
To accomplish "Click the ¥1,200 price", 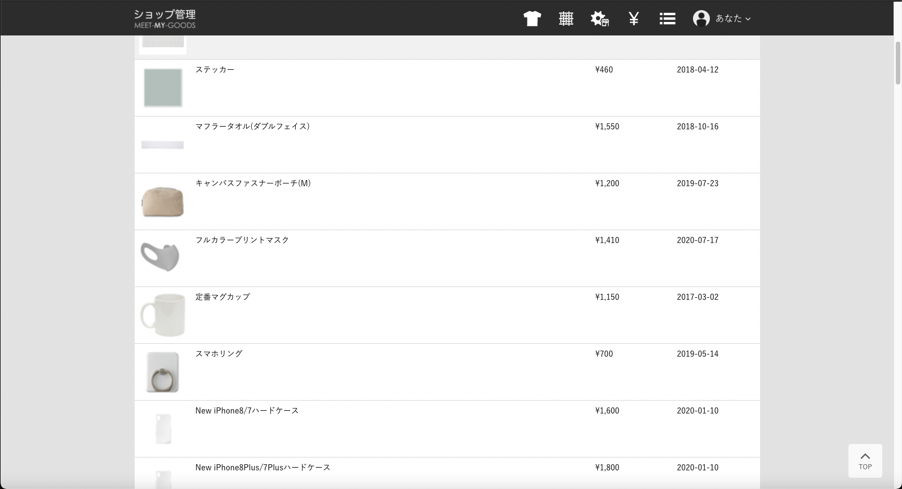I will click(607, 183).
